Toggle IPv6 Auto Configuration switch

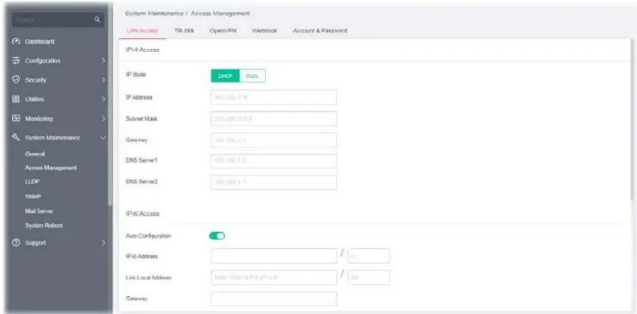(217, 235)
